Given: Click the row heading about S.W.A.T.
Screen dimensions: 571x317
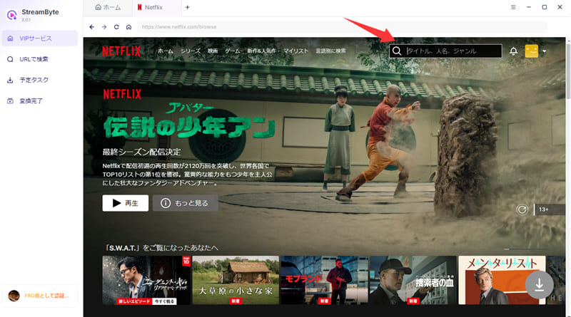Looking at the screenshot, I should (161, 248).
